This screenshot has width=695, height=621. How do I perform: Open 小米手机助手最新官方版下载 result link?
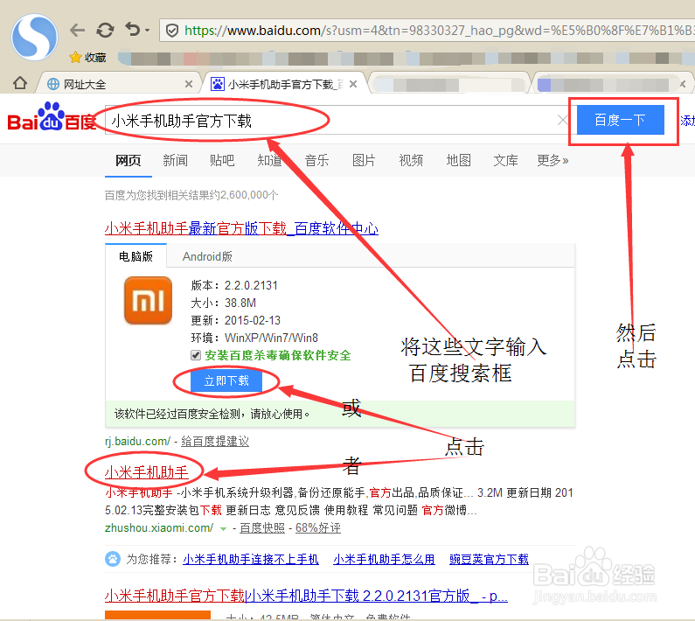(x=241, y=228)
